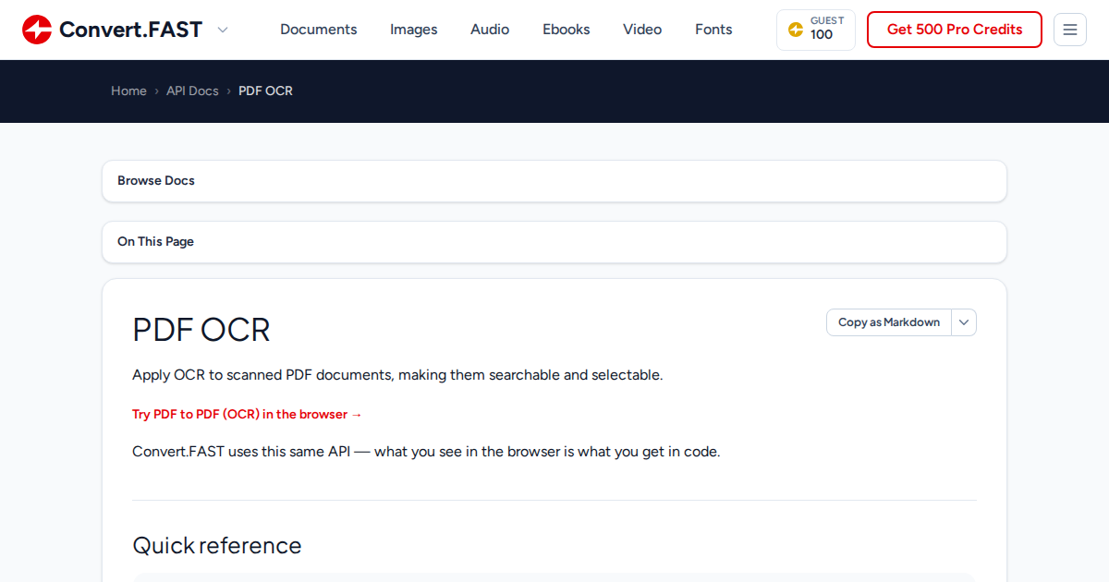
Task: Go to Home breadcrumb link
Action: [x=128, y=91]
